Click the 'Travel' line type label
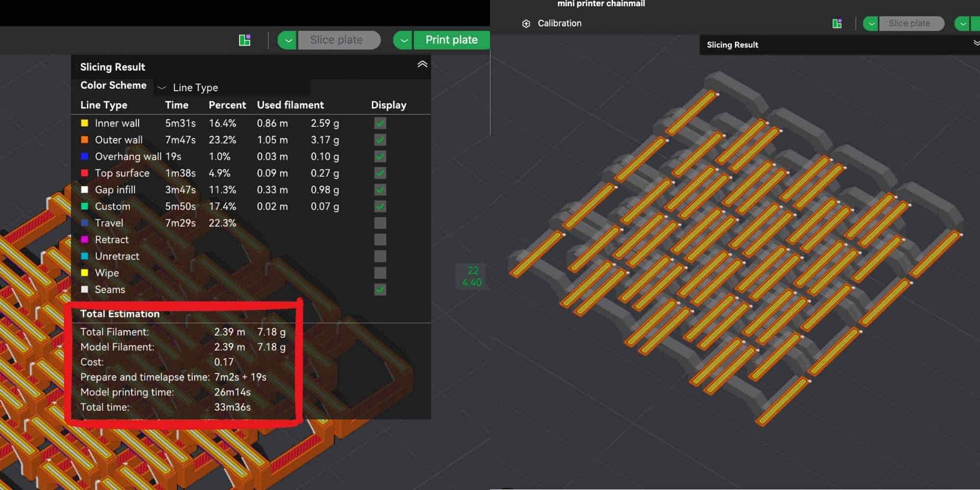The height and width of the screenshot is (490, 980). [109, 223]
